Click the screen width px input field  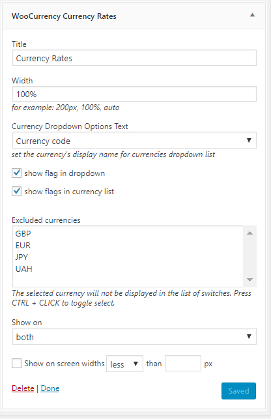coord(183,363)
